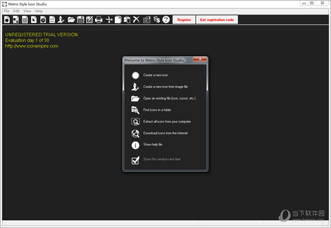Click the app icon in the main title bar
The image size is (331, 228).
click(x=4, y=4)
